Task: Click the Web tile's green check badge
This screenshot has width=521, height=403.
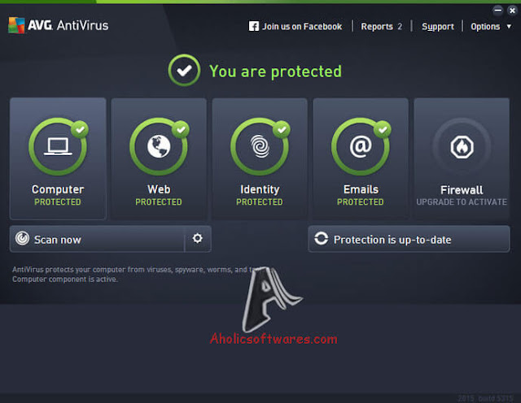Action: click(181, 129)
